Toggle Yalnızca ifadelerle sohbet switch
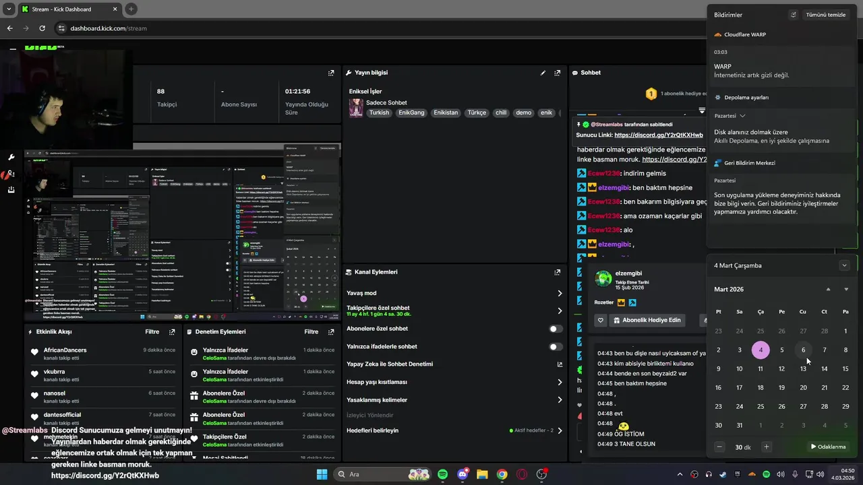The height and width of the screenshot is (485, 863). 556,347
